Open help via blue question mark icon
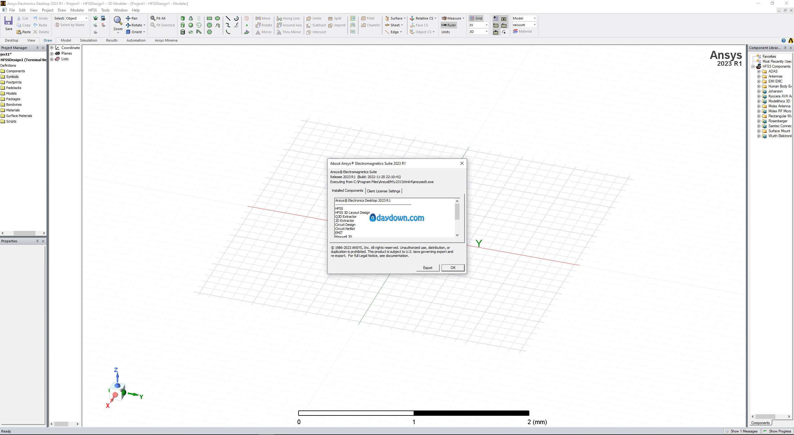The image size is (794, 435). [x=783, y=40]
